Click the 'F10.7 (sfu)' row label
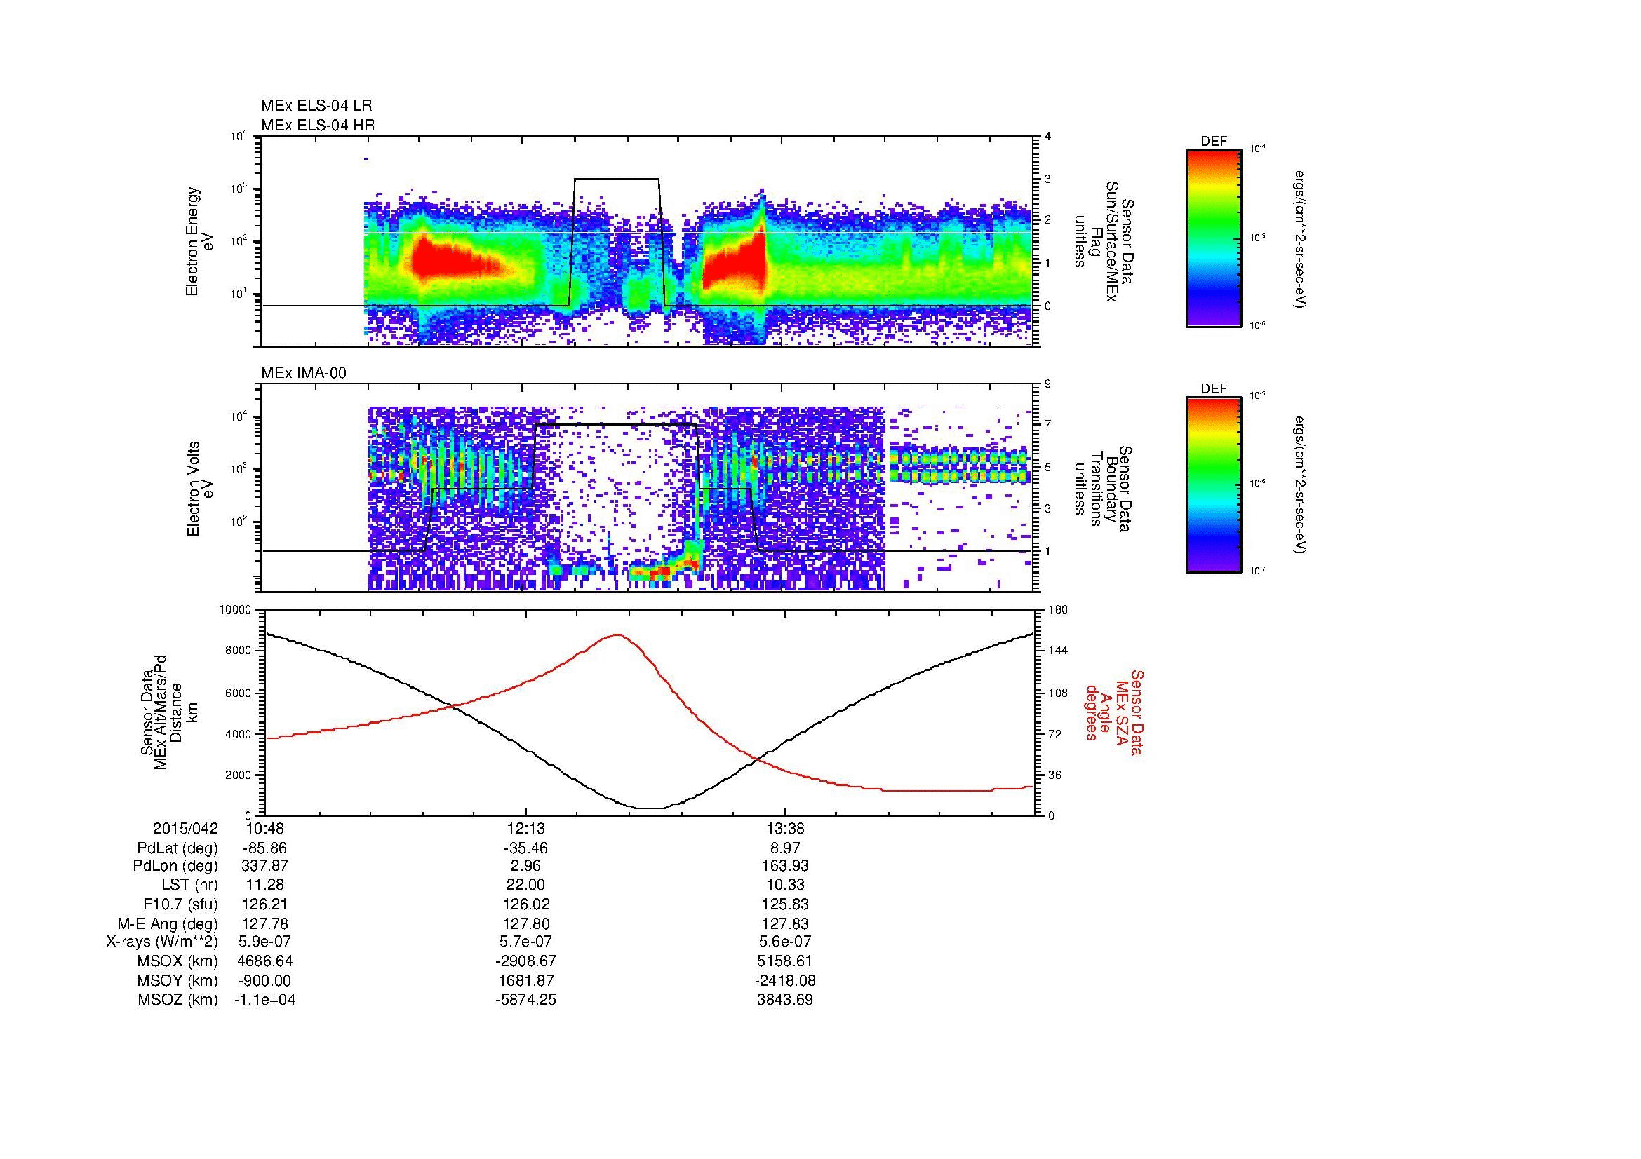Screen dimensions: 1641x1159 point(180,904)
